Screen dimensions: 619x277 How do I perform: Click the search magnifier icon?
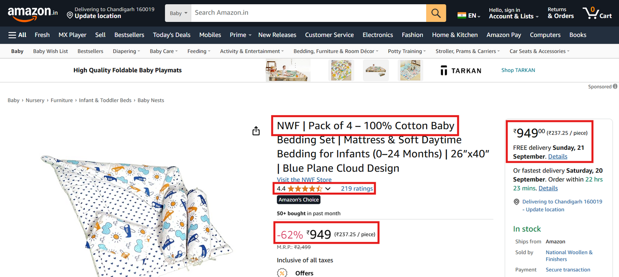(436, 13)
